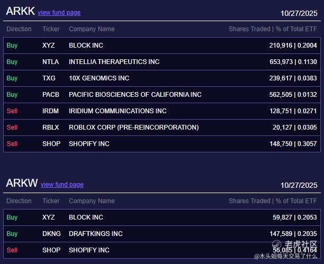Click the Ticker column header in ARKK table
The width and height of the screenshot is (324, 264).
tap(51, 29)
